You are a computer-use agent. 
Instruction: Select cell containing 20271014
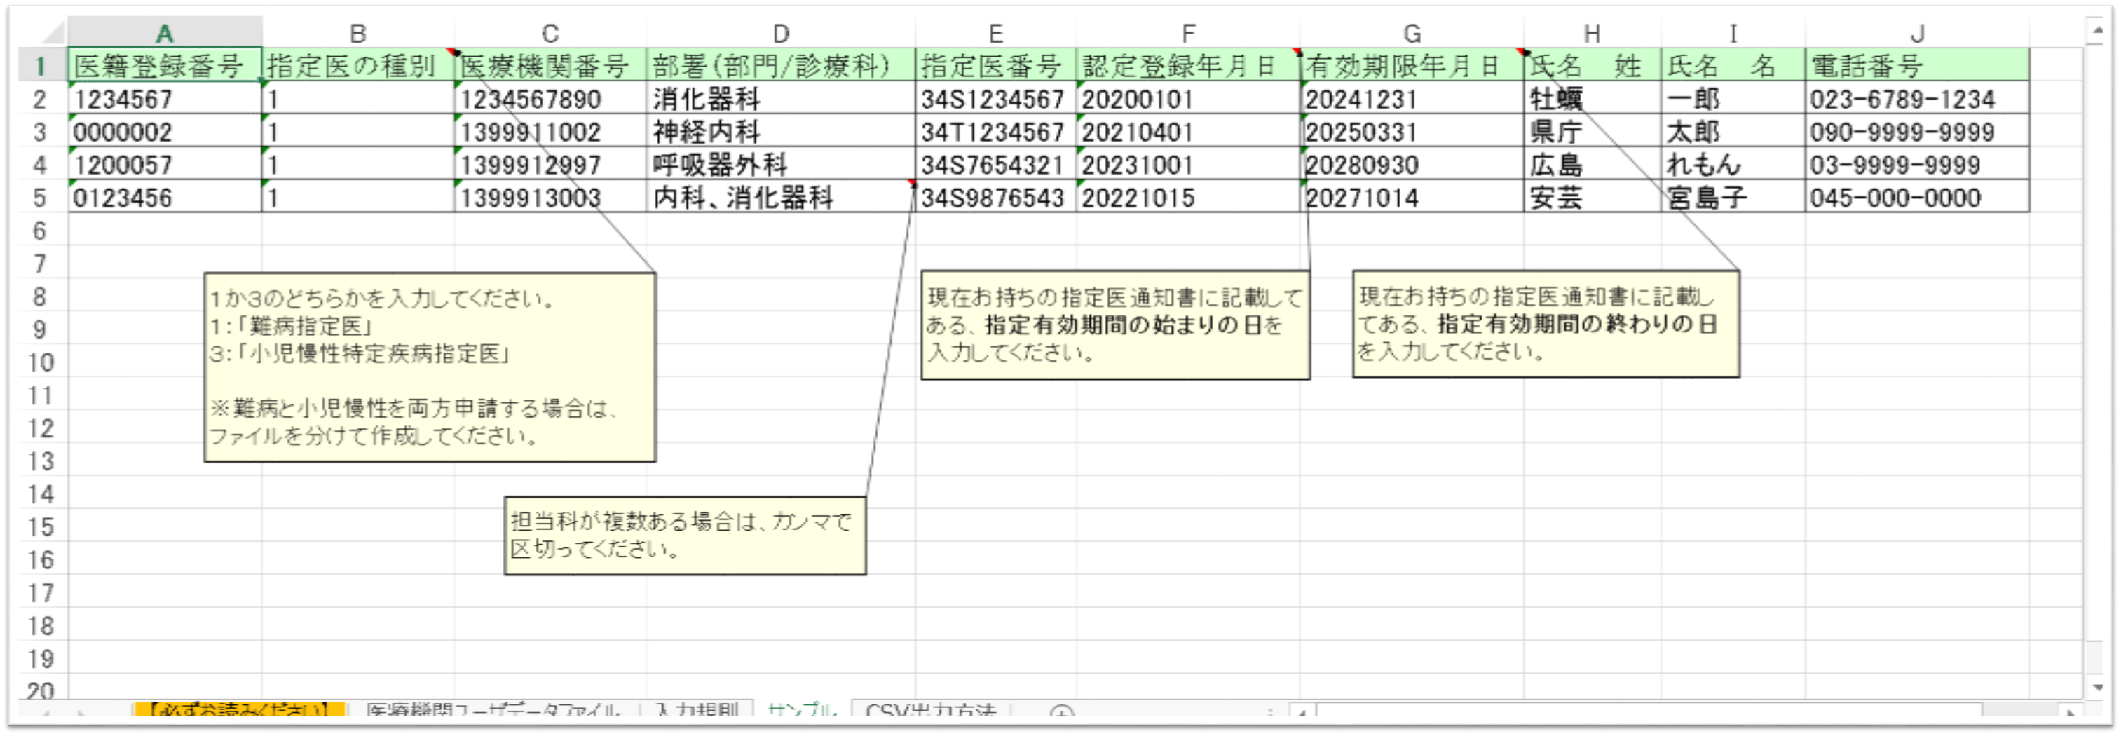pos(1411,197)
